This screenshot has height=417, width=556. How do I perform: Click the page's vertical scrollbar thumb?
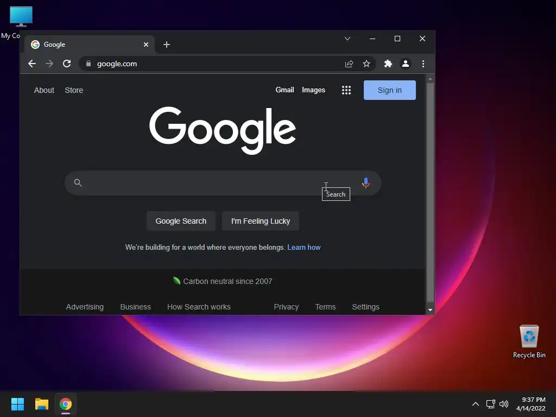pyautogui.click(x=430, y=193)
